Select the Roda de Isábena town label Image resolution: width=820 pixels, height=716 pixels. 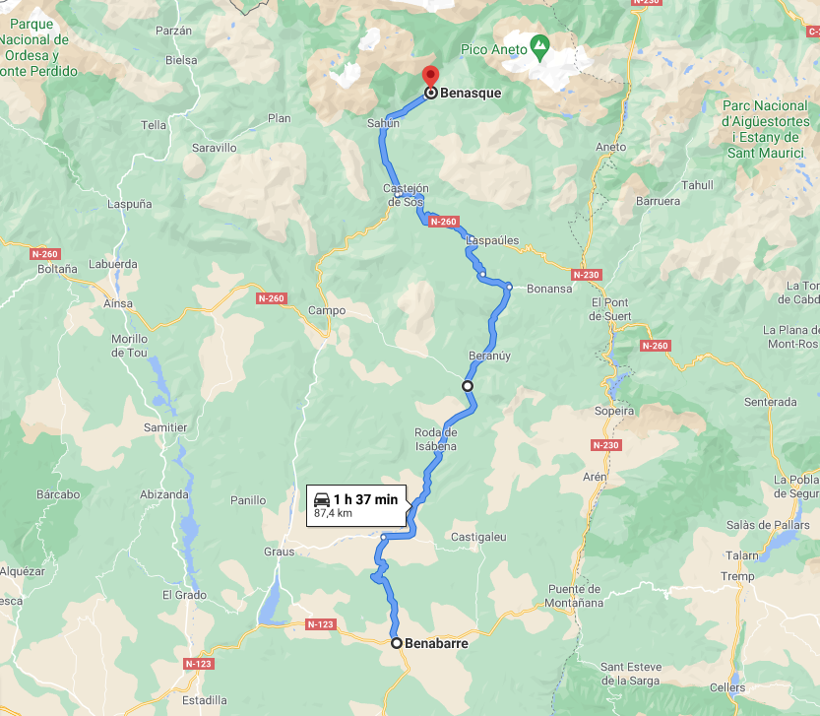[436, 439]
